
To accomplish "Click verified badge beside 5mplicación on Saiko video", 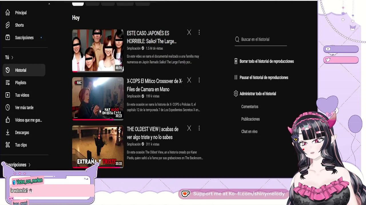I will 143,48.
